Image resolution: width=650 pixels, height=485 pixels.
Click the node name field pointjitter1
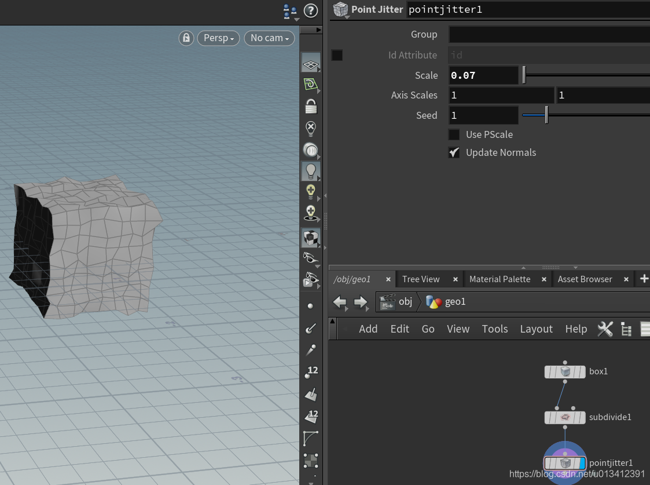click(528, 9)
